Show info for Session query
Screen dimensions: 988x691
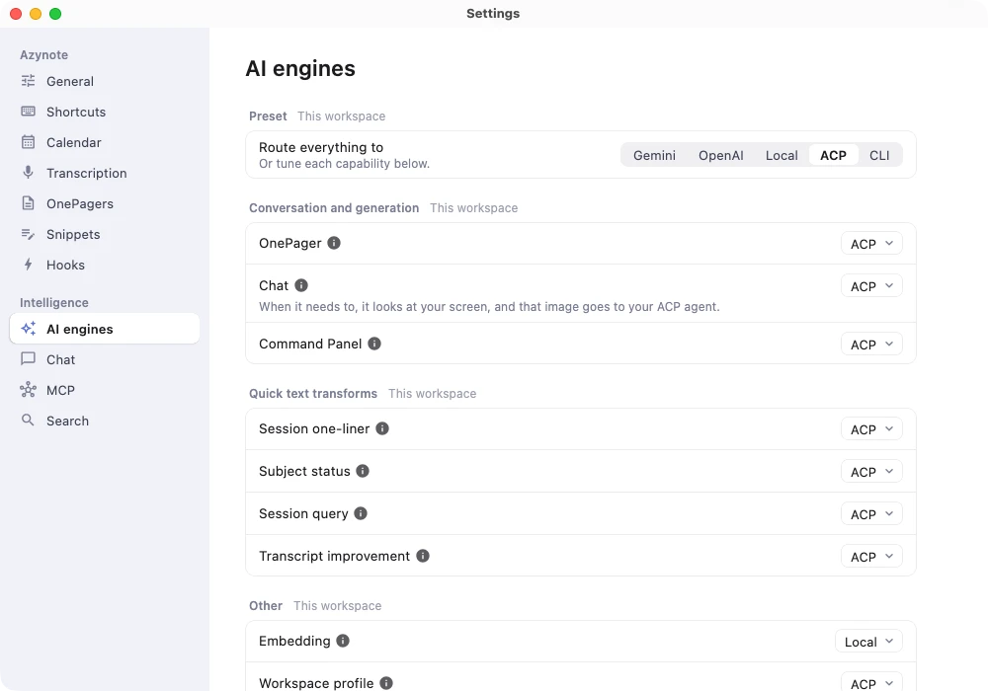coord(361,513)
